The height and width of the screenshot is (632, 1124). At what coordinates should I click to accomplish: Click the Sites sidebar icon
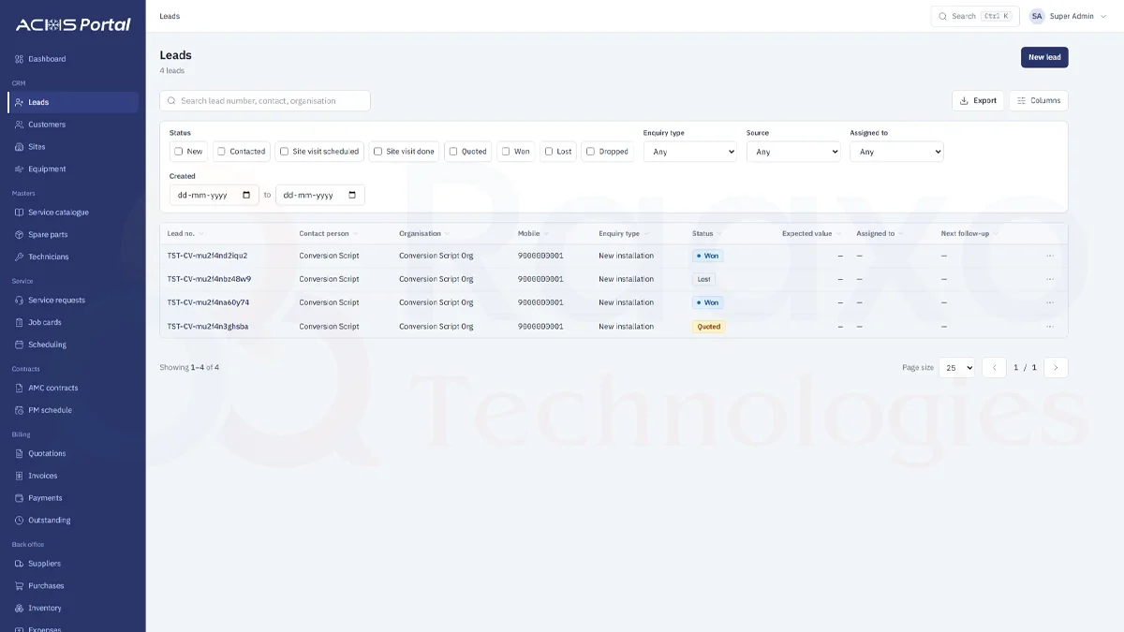pyautogui.click(x=19, y=147)
